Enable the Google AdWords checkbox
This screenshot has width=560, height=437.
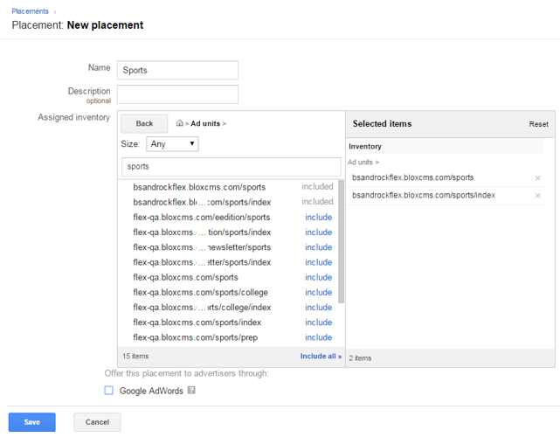click(109, 390)
